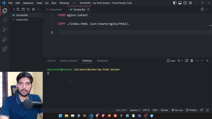Open the Extensions view
Viewport: 212px width, 119px height.
[5, 49]
